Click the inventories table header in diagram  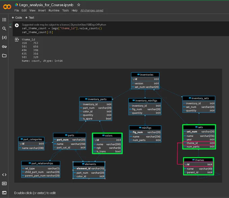(145, 75)
